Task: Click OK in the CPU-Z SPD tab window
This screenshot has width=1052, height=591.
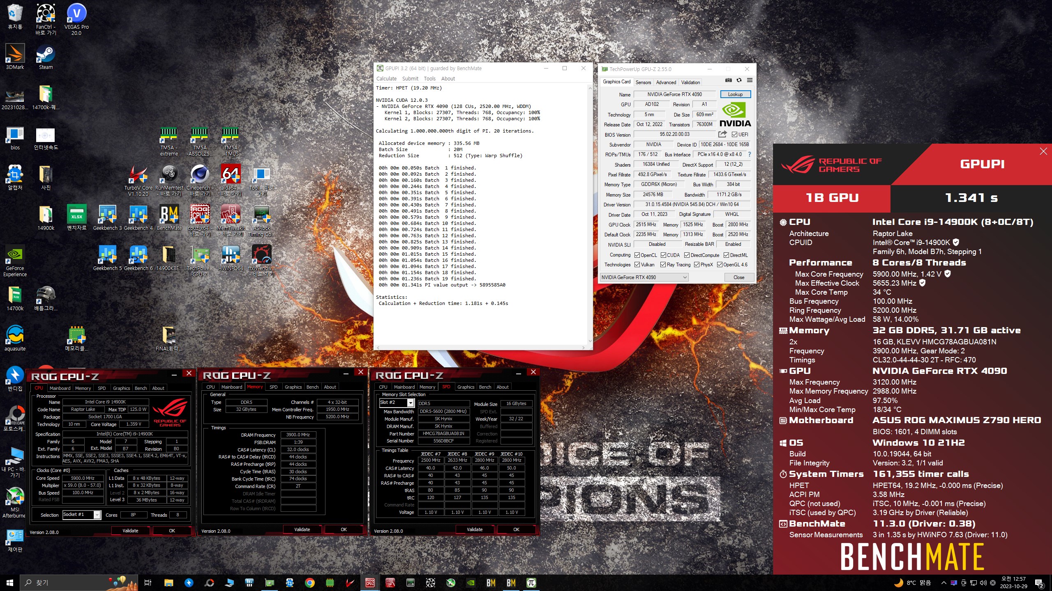Action: 516,529
